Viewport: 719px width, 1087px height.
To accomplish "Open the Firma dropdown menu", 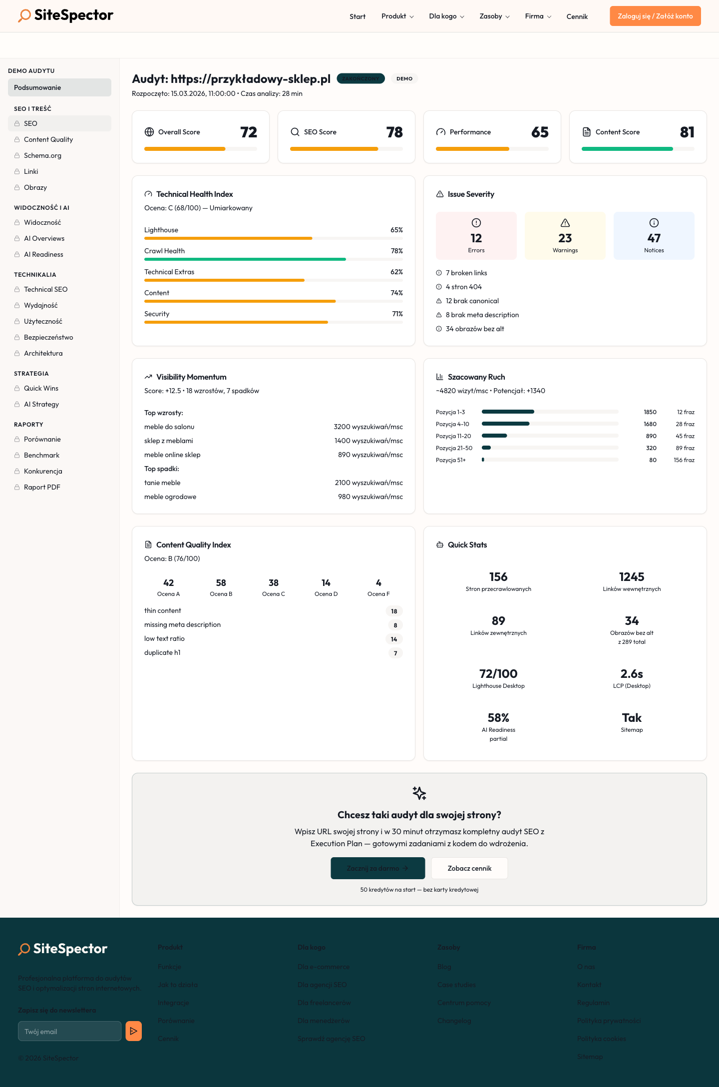I will click(538, 16).
